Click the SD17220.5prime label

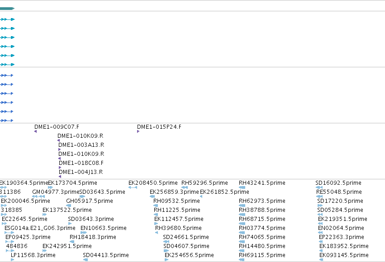point(340,201)
